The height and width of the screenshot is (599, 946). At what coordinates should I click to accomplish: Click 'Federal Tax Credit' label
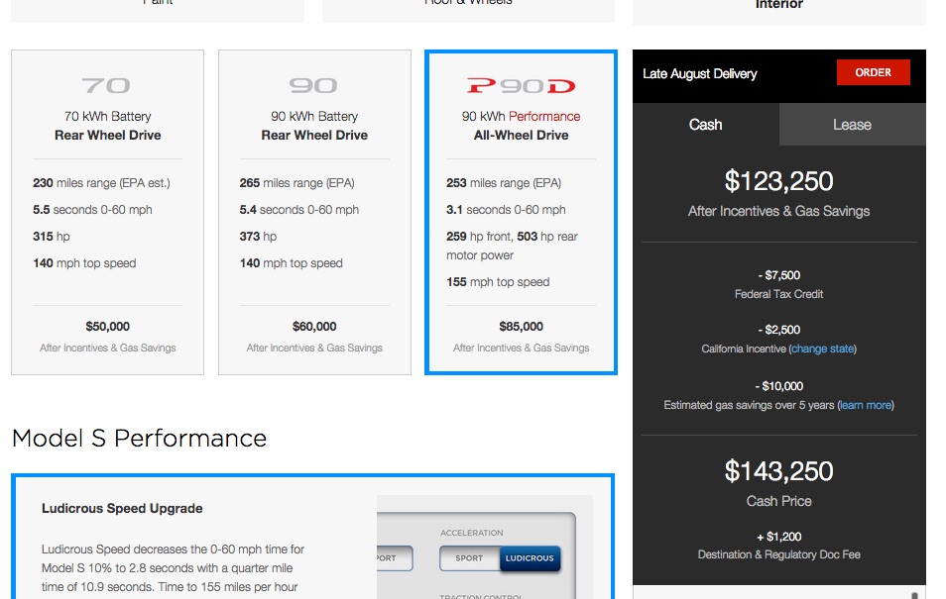coord(778,294)
